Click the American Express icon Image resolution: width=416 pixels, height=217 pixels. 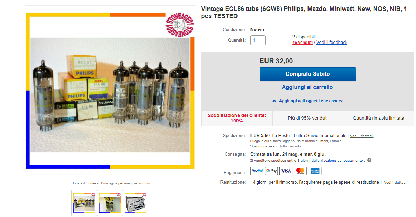[x=315, y=171]
